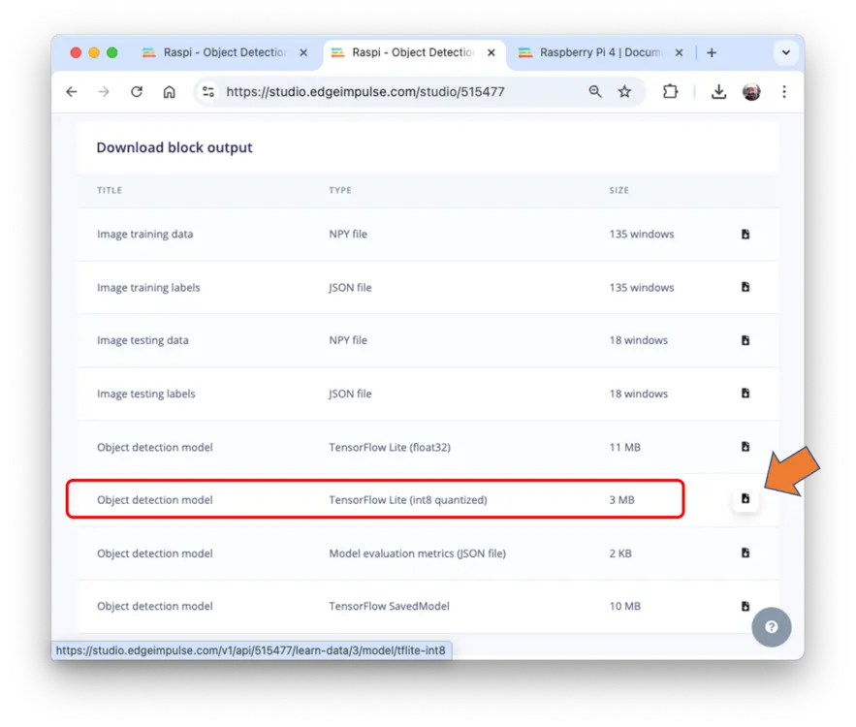The width and height of the screenshot is (856, 727).
Task: Download the Image testing data NPY file
Action: pyautogui.click(x=745, y=340)
